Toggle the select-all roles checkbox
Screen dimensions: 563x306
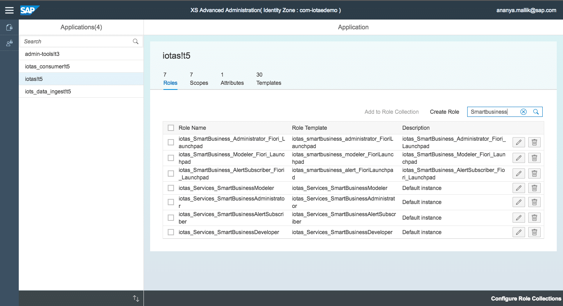point(171,128)
